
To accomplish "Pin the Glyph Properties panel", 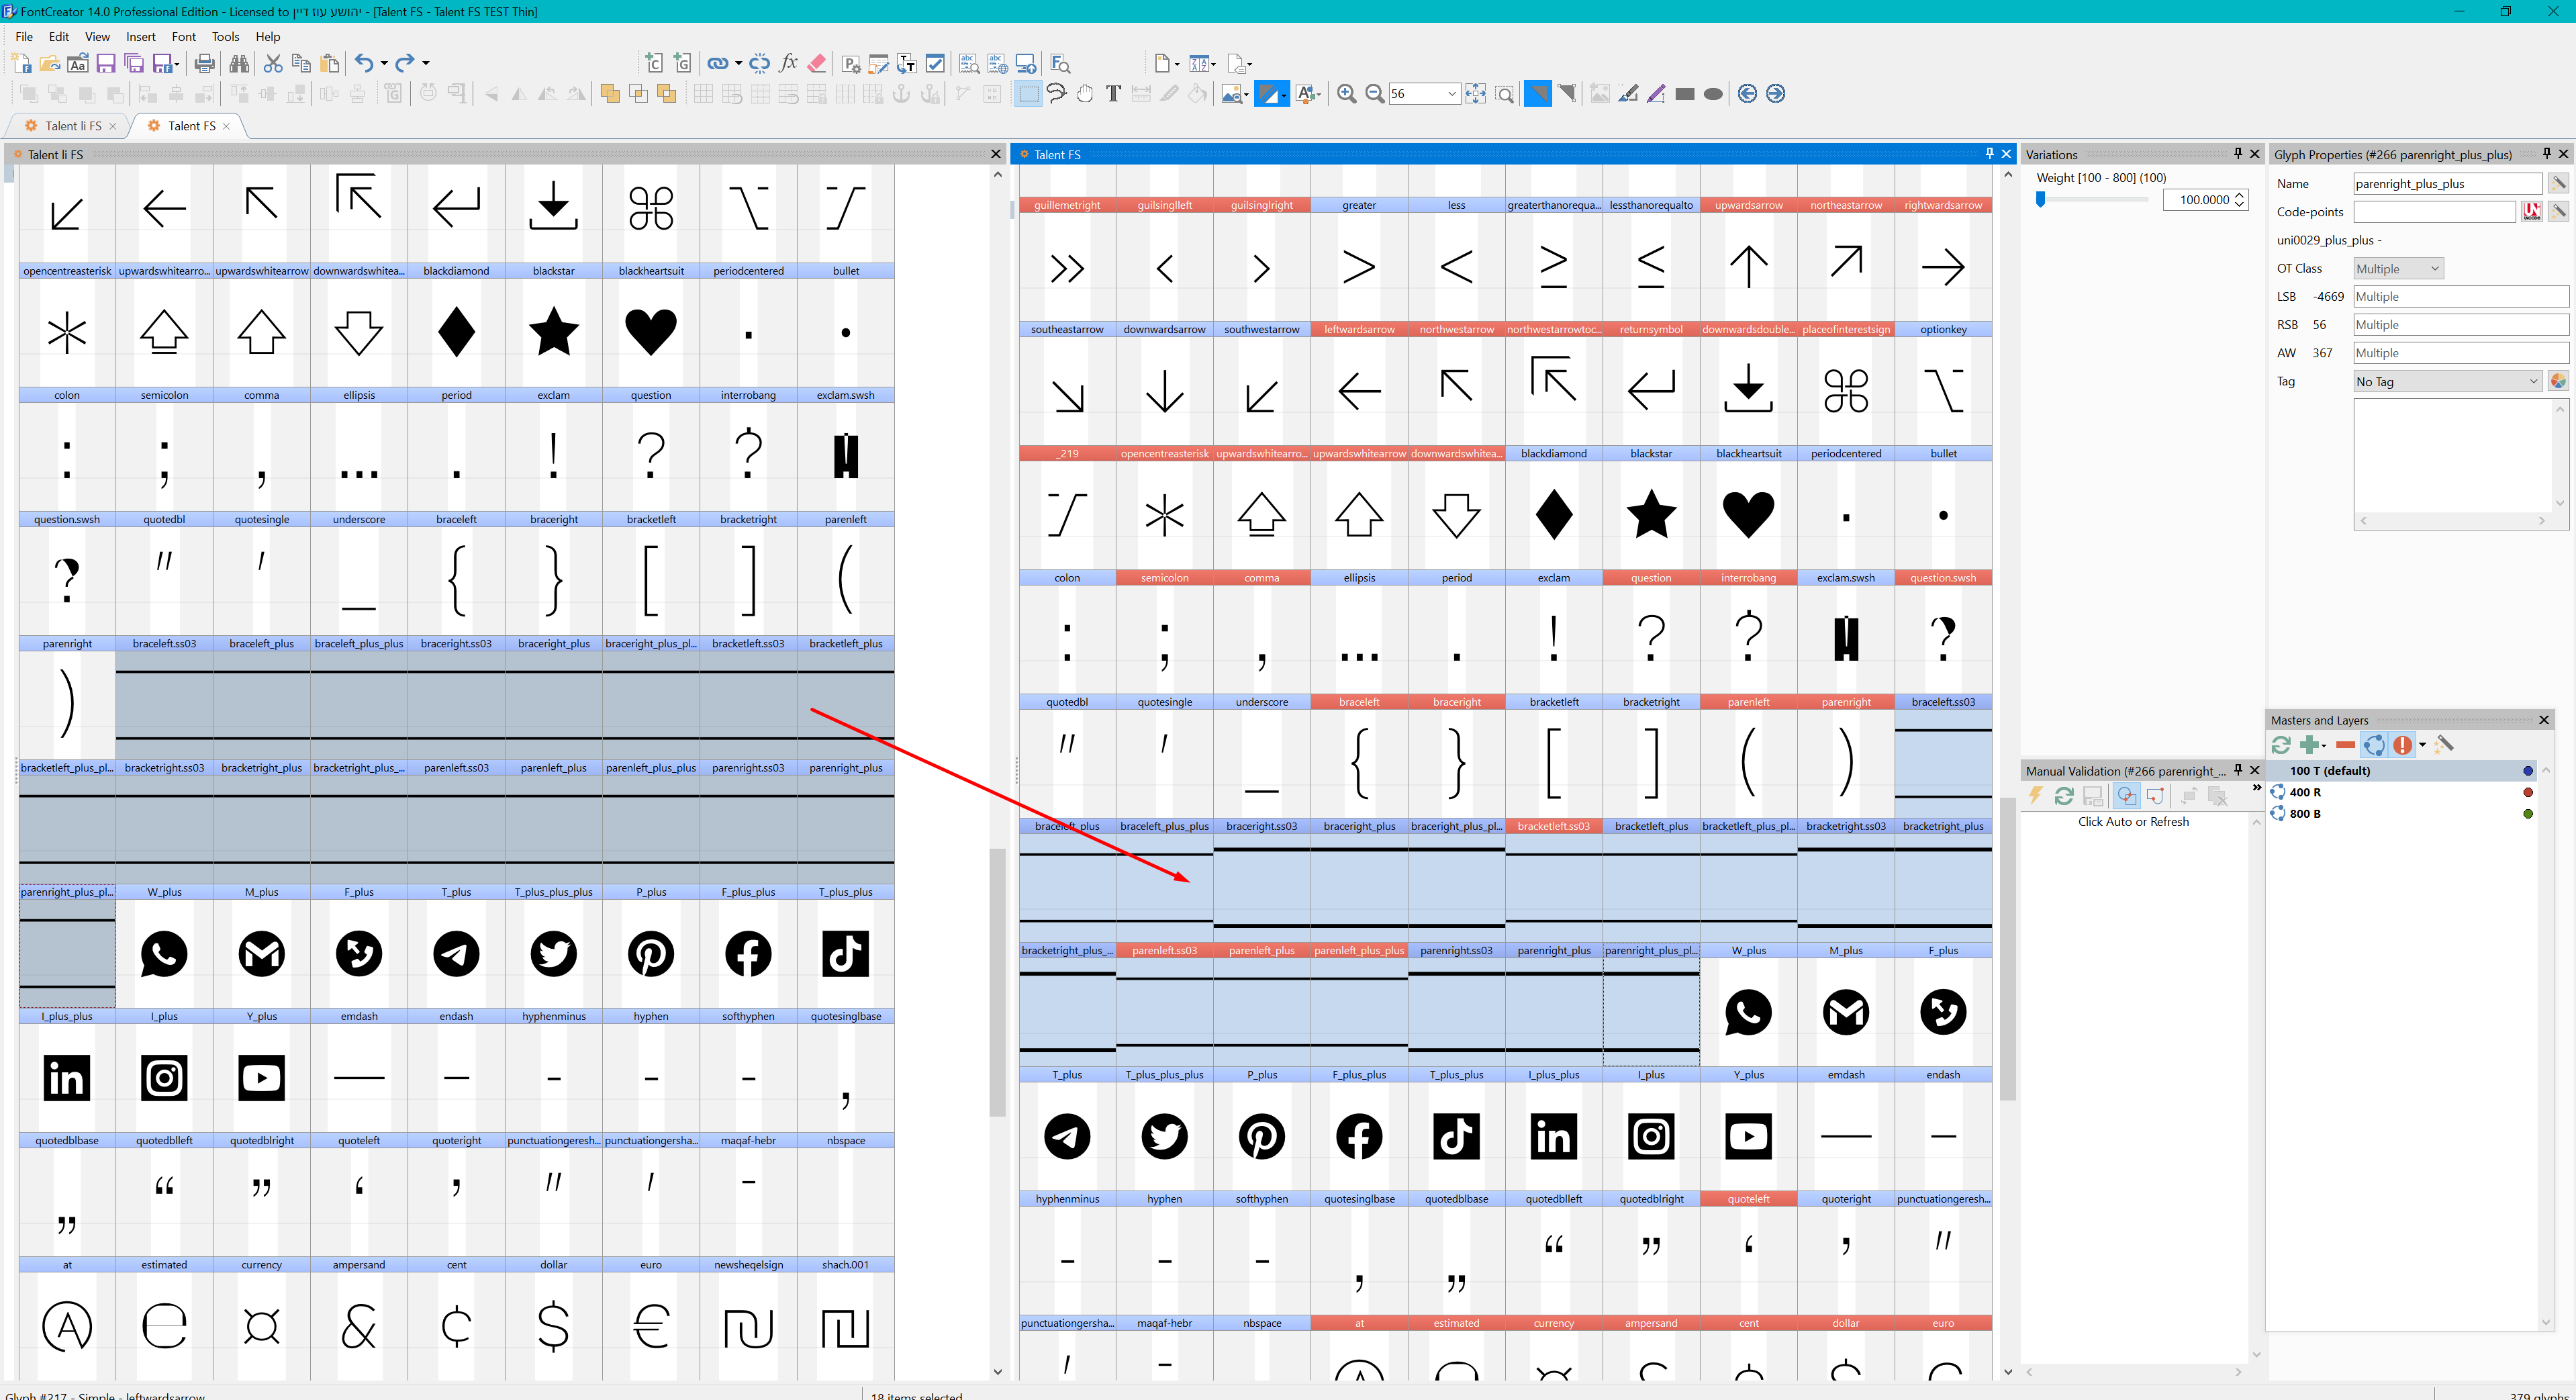I will point(2546,154).
